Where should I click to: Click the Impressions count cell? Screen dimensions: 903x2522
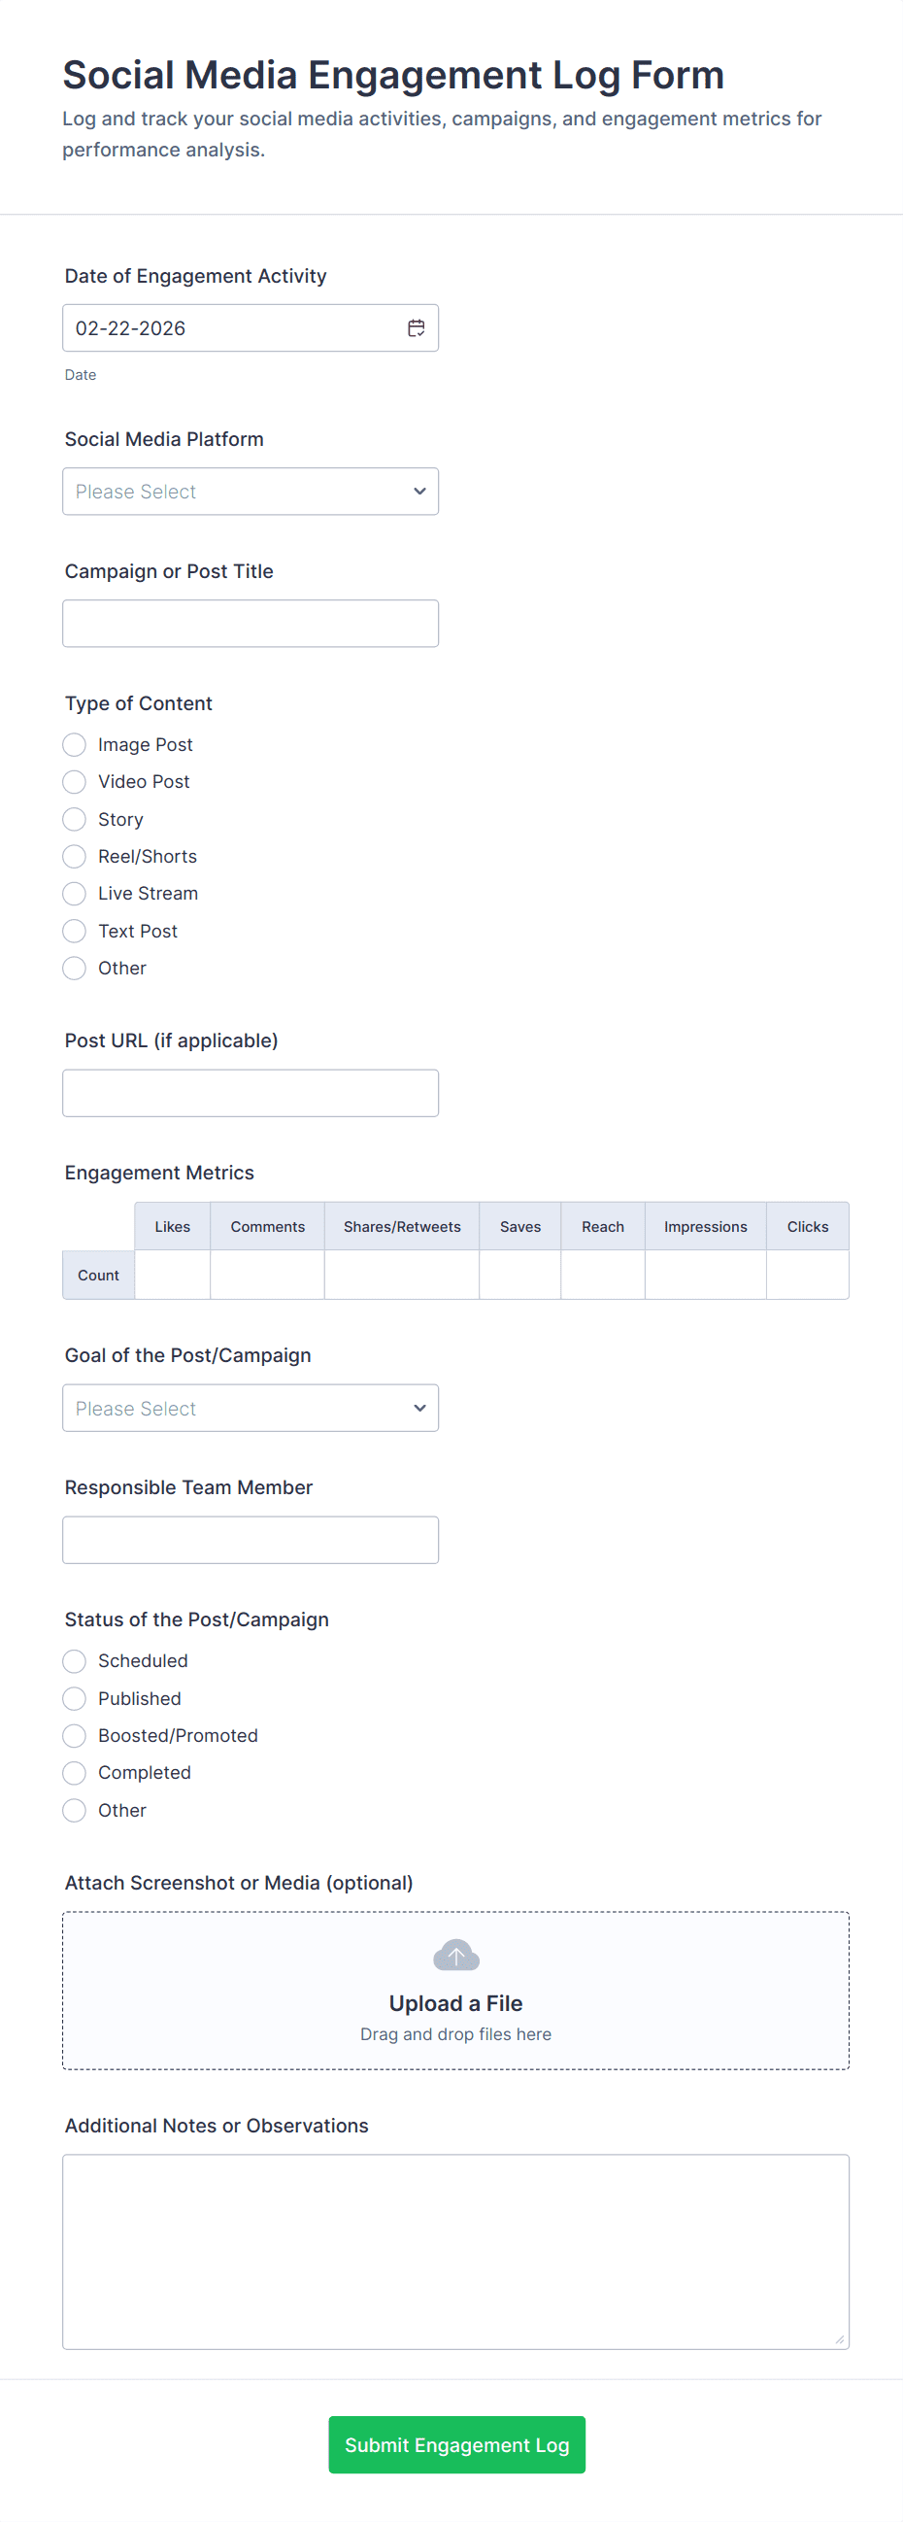click(x=704, y=1275)
